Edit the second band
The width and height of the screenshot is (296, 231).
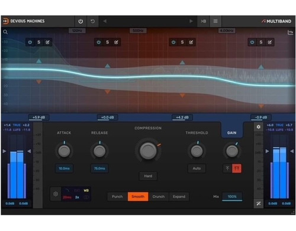tap(116, 42)
